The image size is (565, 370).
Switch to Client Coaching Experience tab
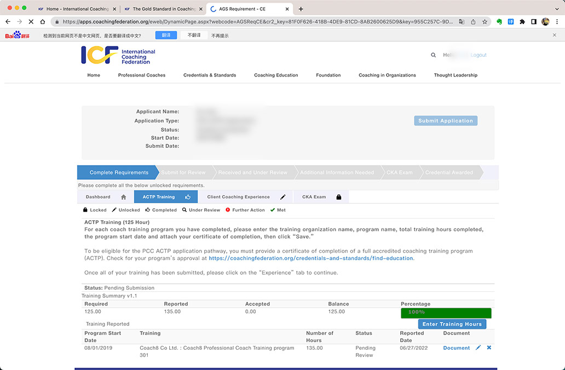[x=246, y=197]
